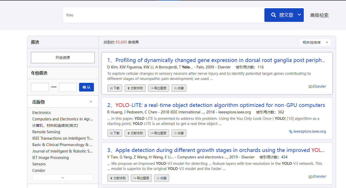Favorite result 1 with 收藏 star
The image size is (346, 188).
179,88
